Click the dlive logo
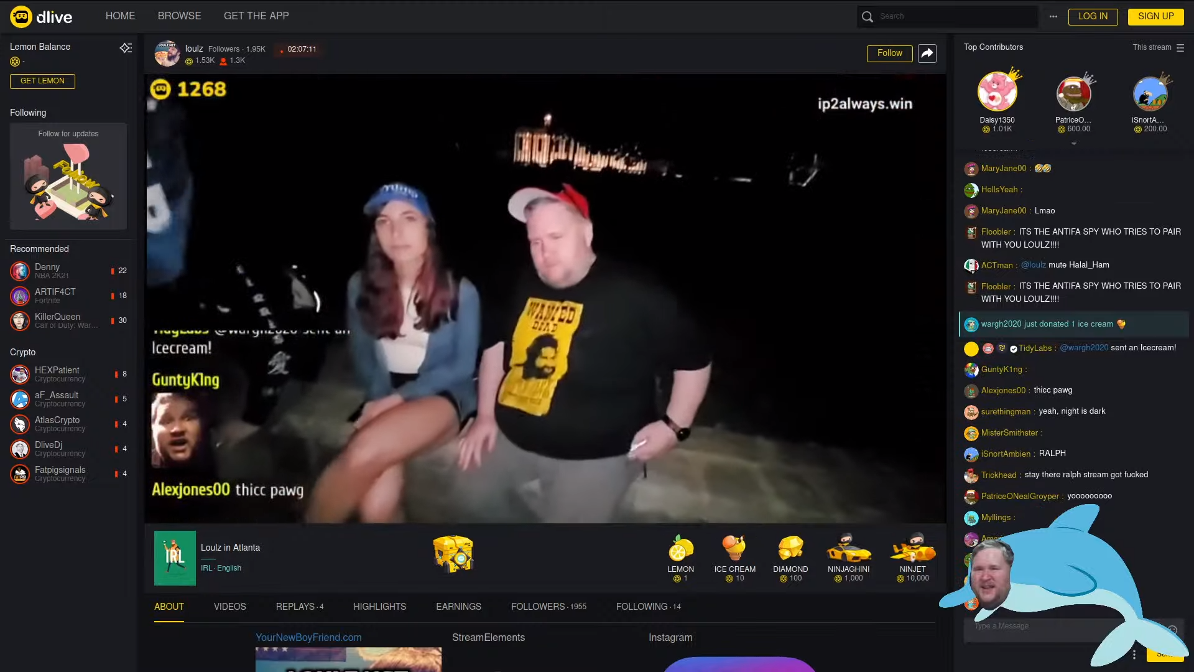The image size is (1194, 672). (41, 16)
